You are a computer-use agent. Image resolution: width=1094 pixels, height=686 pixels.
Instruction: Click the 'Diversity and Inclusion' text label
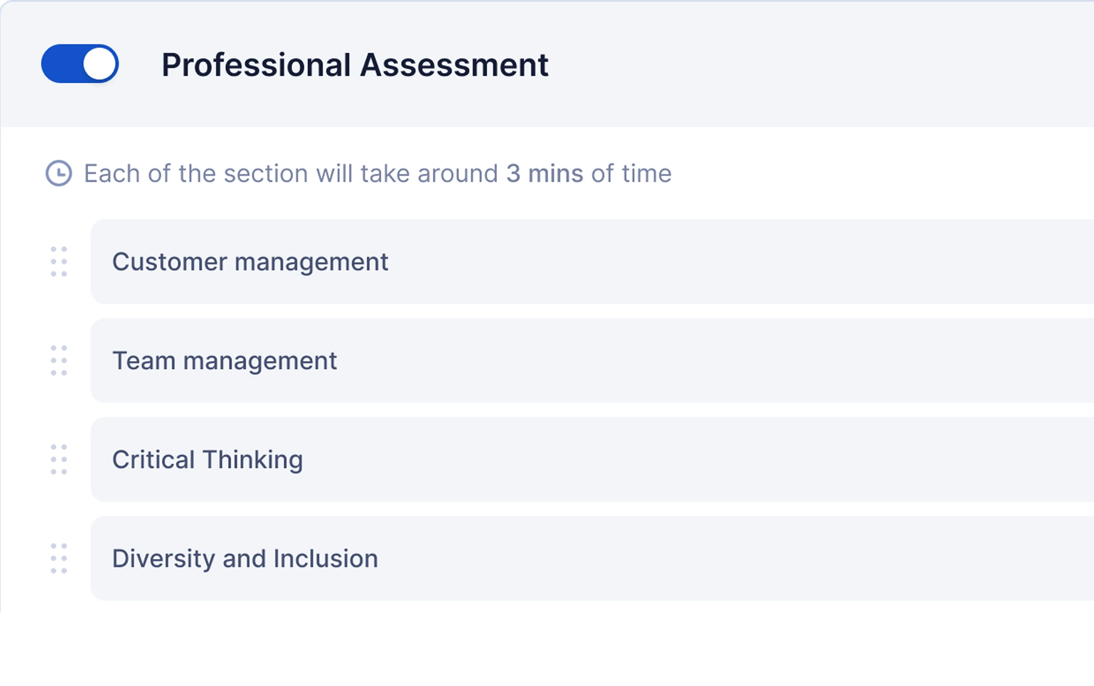pyautogui.click(x=245, y=559)
